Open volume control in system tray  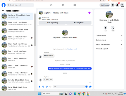pos(116,93)
